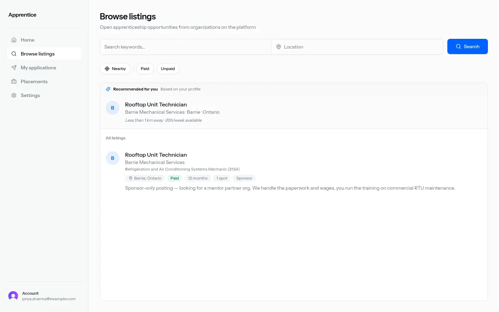Click the green Paid tag on listing

click(175, 178)
